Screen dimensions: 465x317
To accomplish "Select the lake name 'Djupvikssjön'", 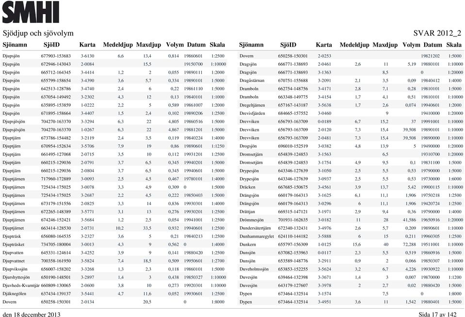I will tap(15, 269).
